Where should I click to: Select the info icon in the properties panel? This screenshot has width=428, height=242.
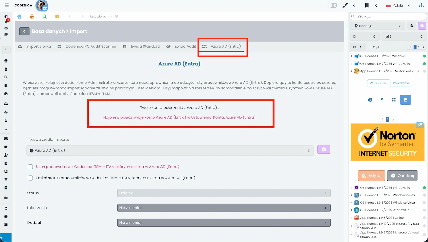tap(370, 100)
